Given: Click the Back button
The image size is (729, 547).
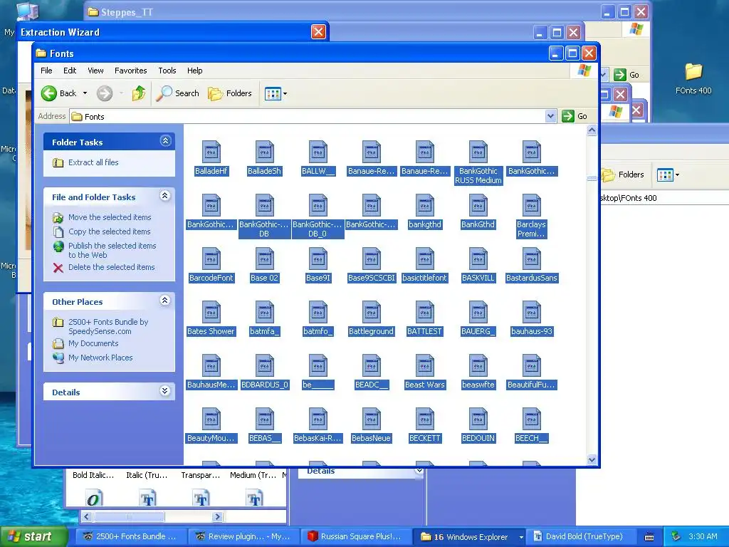Looking at the screenshot, I should [58, 93].
